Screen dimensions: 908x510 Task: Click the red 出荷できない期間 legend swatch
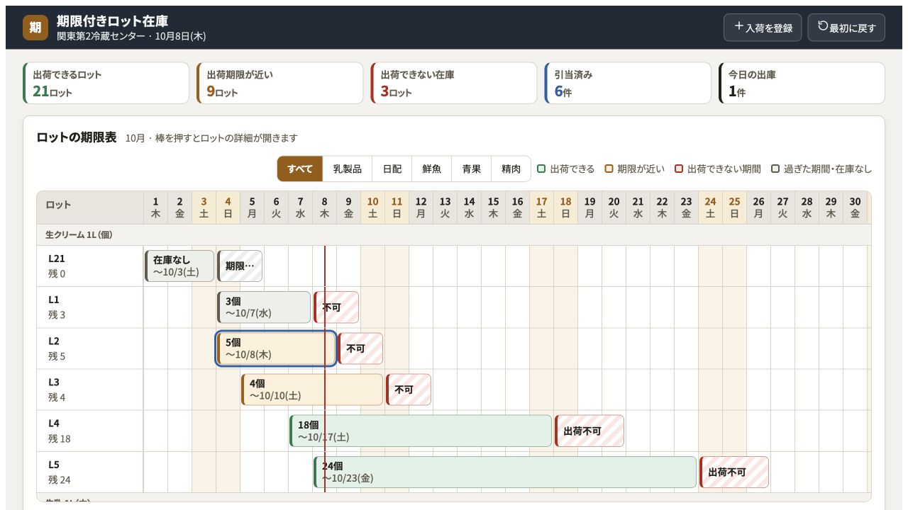(x=679, y=169)
